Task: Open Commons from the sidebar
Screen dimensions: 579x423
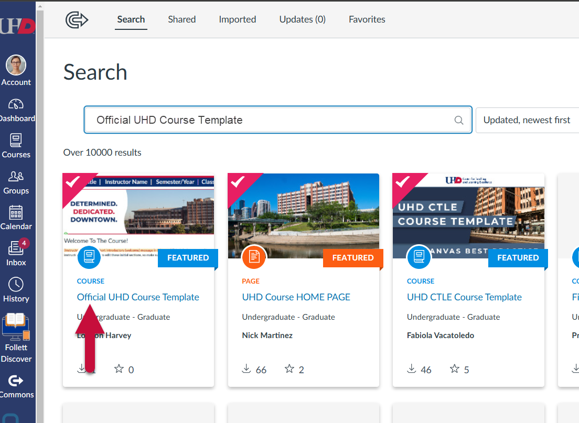Action: pyautogui.click(x=16, y=386)
